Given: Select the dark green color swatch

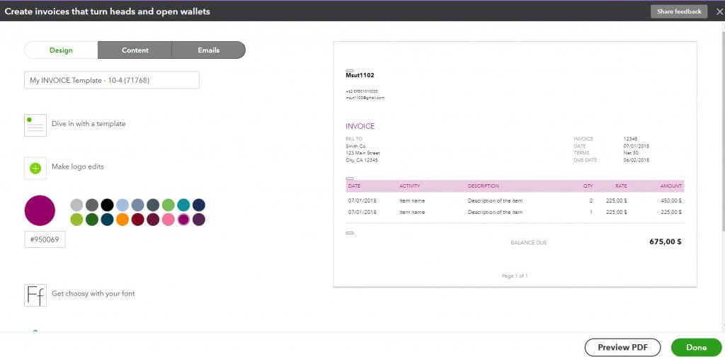Looking at the screenshot, I should pyautogui.click(x=92, y=220).
